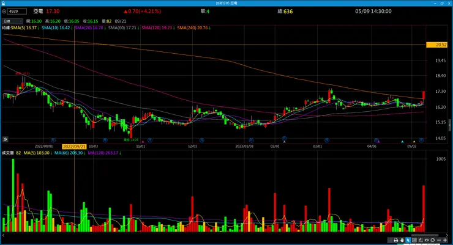453x245 pixels.
Task: Click the lock icon in the title bar
Action: click(x=4, y=3)
